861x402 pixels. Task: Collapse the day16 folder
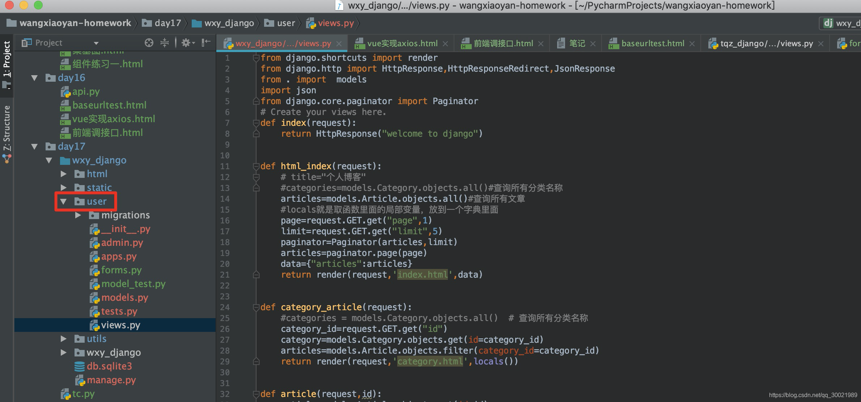click(x=34, y=78)
